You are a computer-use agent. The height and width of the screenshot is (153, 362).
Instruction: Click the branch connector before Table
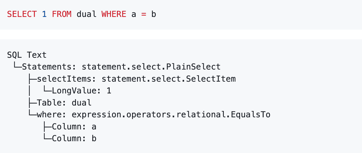pos(32,103)
